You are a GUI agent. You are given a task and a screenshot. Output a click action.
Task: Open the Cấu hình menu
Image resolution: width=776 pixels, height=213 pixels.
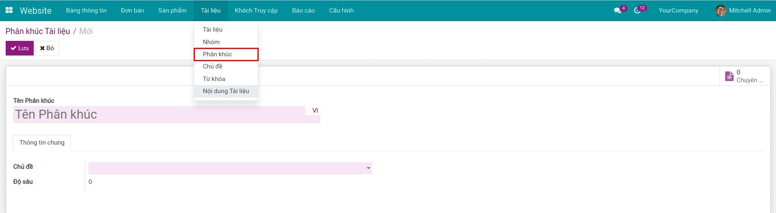tap(341, 11)
